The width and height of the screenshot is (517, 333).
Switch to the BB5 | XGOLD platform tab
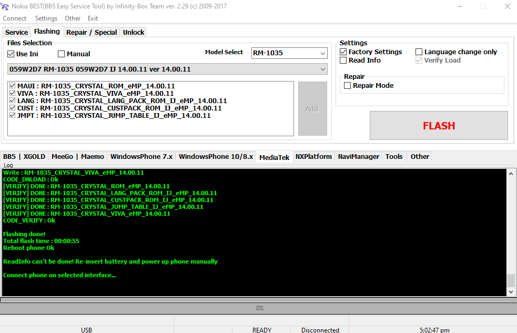tap(24, 157)
